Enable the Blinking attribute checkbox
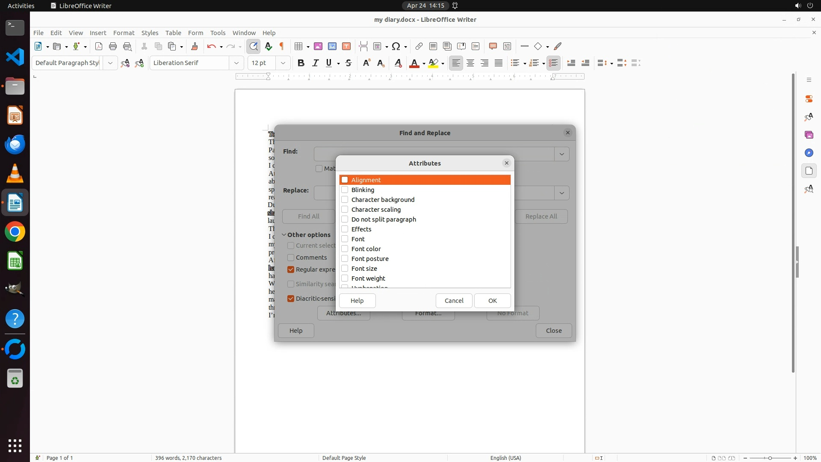Image resolution: width=821 pixels, height=462 pixels. (345, 190)
